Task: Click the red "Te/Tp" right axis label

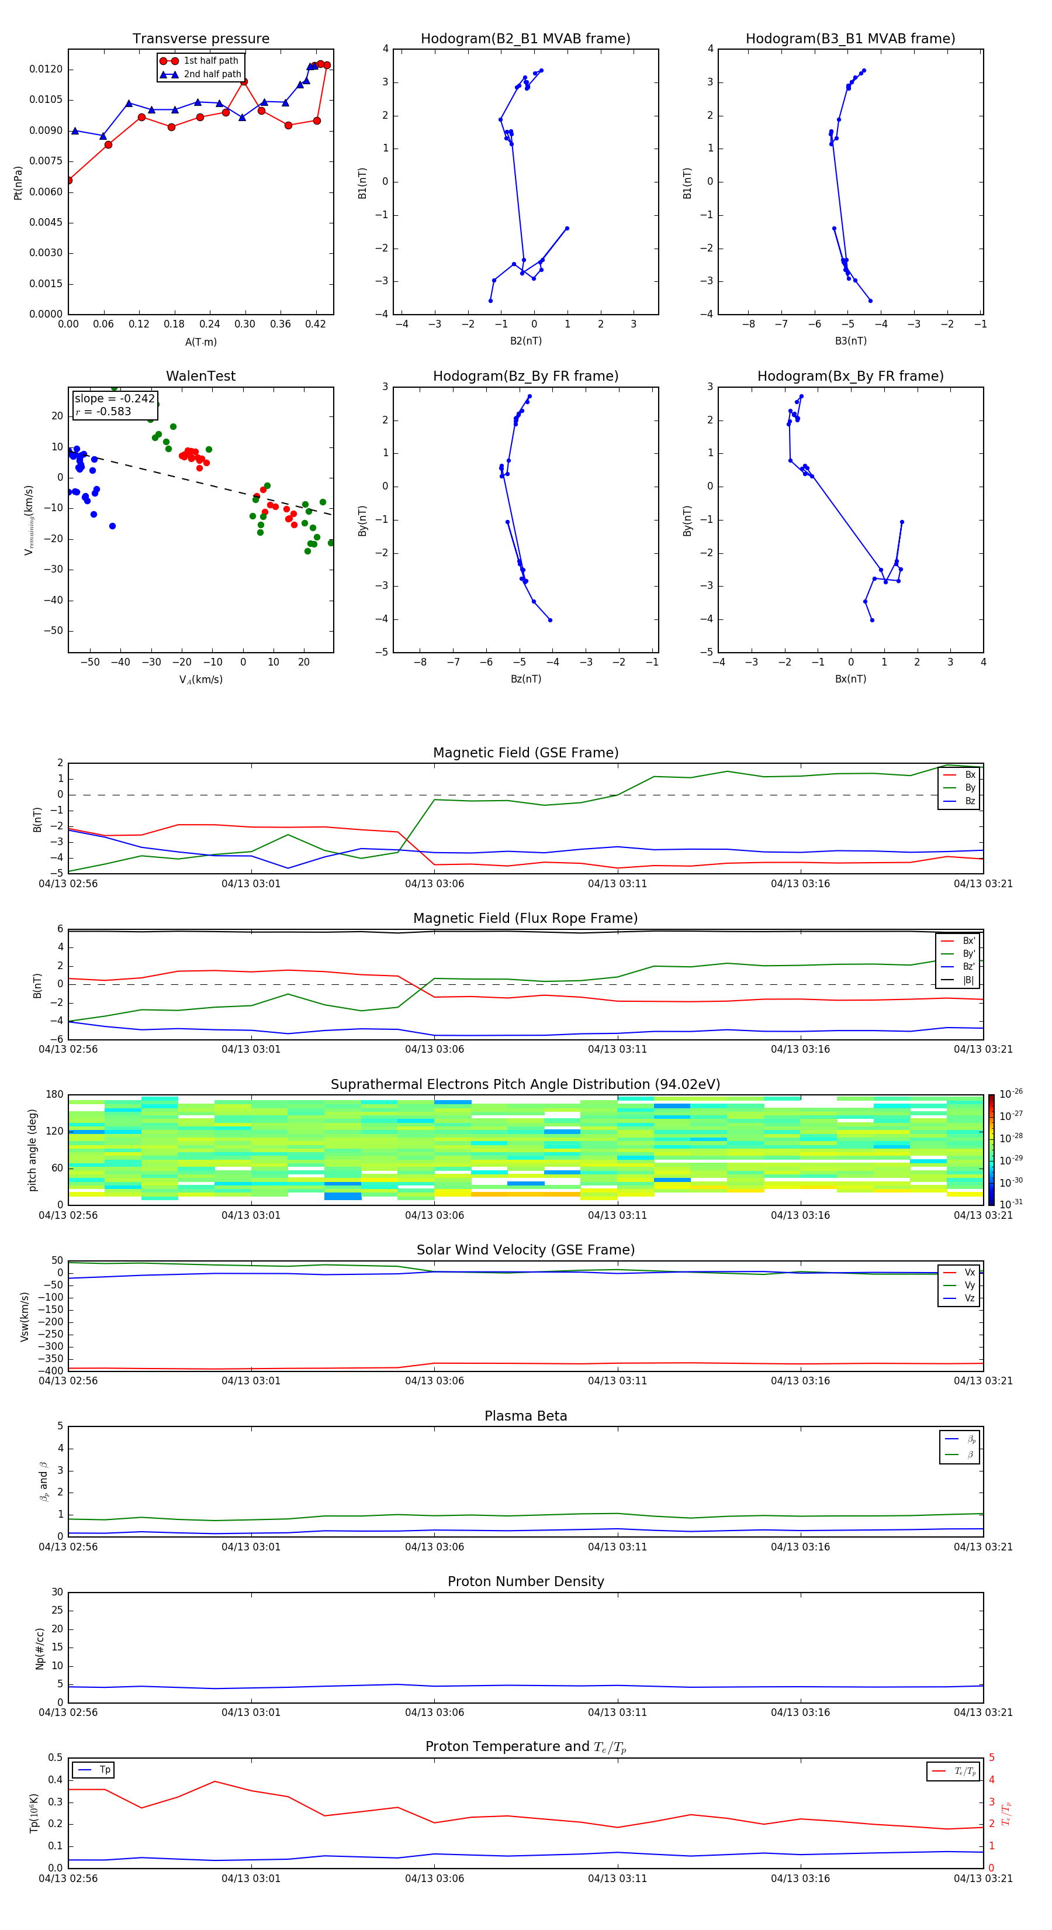Action: [1006, 1813]
